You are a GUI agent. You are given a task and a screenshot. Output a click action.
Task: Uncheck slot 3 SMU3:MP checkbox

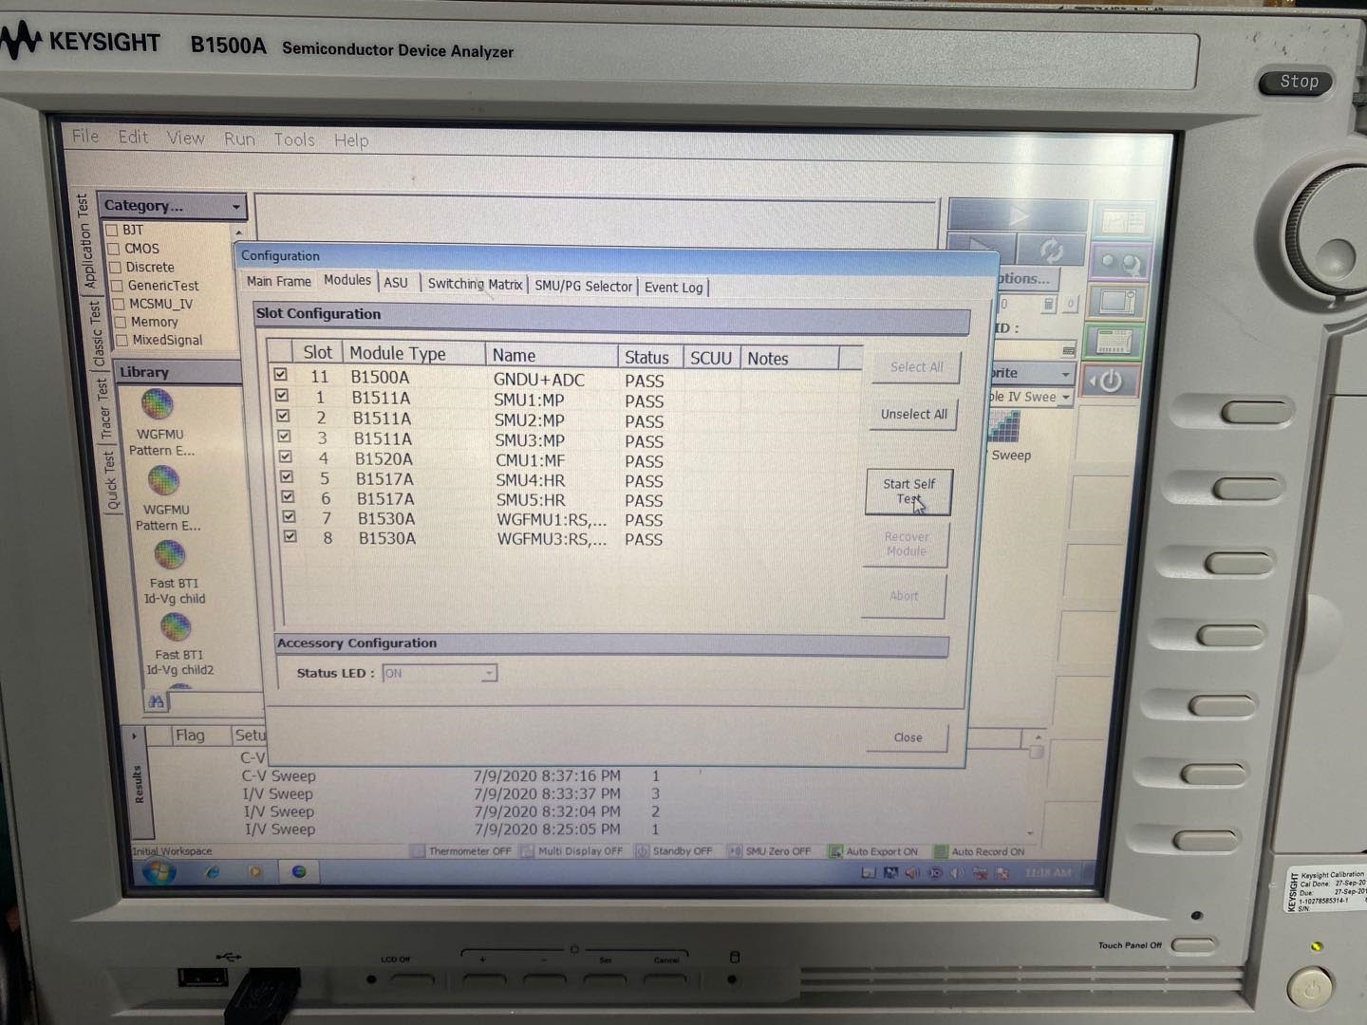(284, 437)
